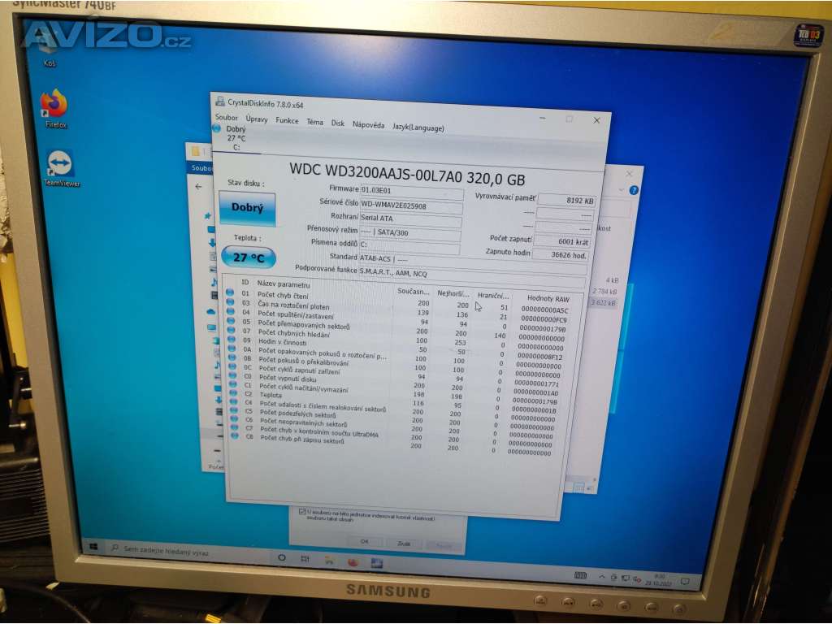
Task: Click the Zapnuto hodin field showing 36626 hod.
Action: pos(561,254)
